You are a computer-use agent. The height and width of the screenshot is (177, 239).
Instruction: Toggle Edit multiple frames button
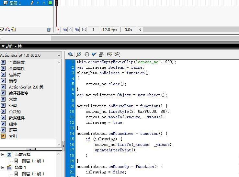point(77,29)
